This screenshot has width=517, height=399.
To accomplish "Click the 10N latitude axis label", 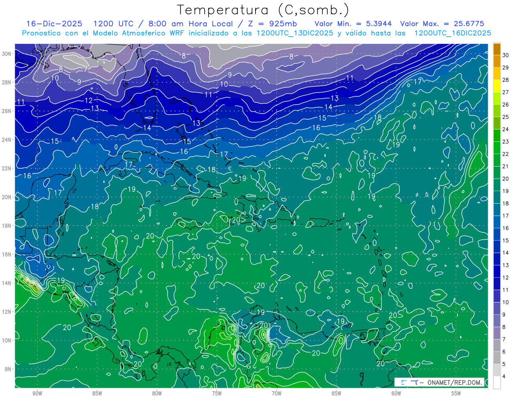I will coord(7,340).
